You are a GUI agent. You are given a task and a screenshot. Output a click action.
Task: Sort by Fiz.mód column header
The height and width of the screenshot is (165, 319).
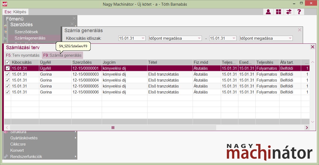tap(207, 62)
